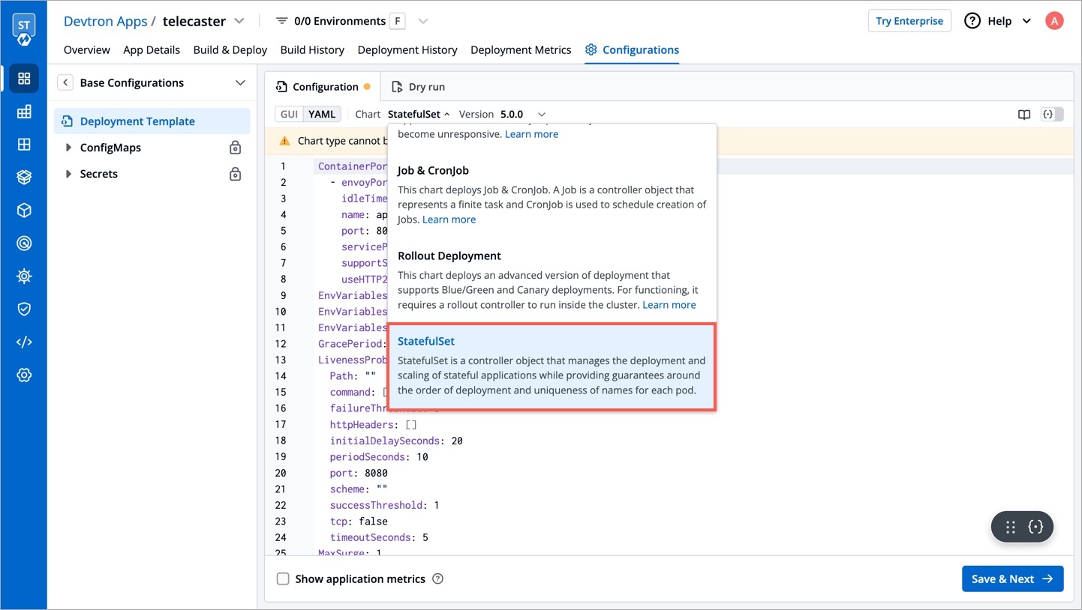Image resolution: width=1082 pixels, height=610 pixels.
Task: Click the Help question mark icon
Action: coord(972,21)
